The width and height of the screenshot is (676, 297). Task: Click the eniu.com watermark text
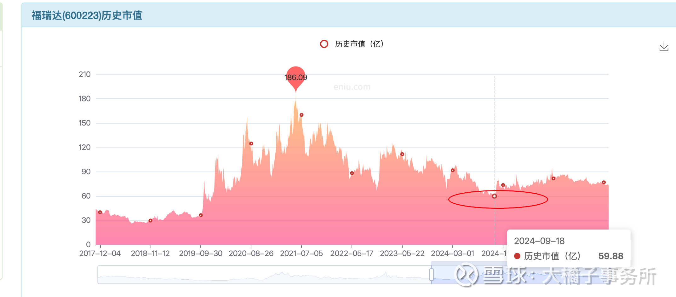click(352, 87)
